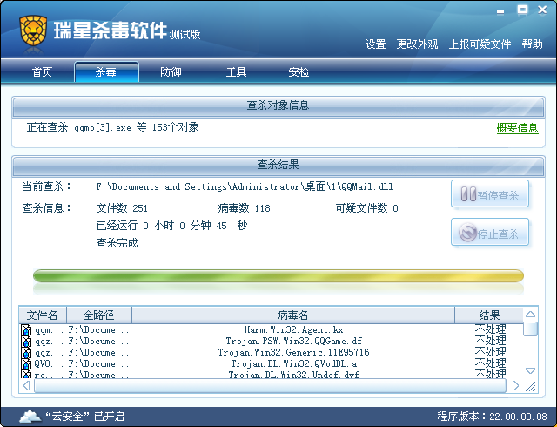Screen dimensions: 557x427
Task: Open the 防御 defense tab
Action: [x=171, y=71]
